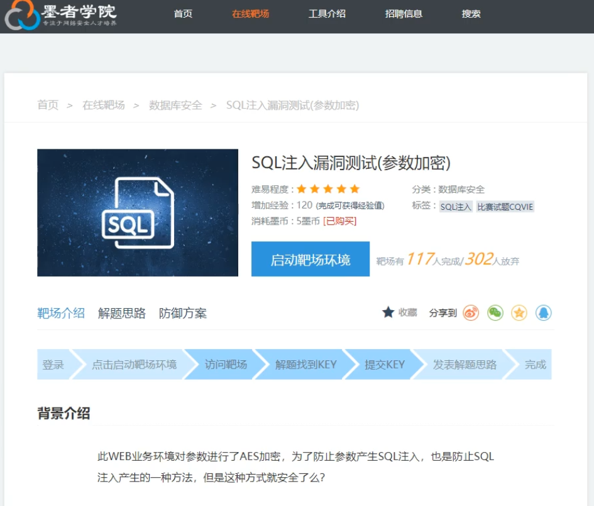Click the 收藏 star icon

point(388,313)
